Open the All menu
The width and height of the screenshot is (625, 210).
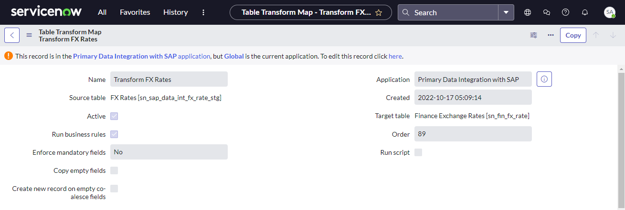[x=102, y=12]
